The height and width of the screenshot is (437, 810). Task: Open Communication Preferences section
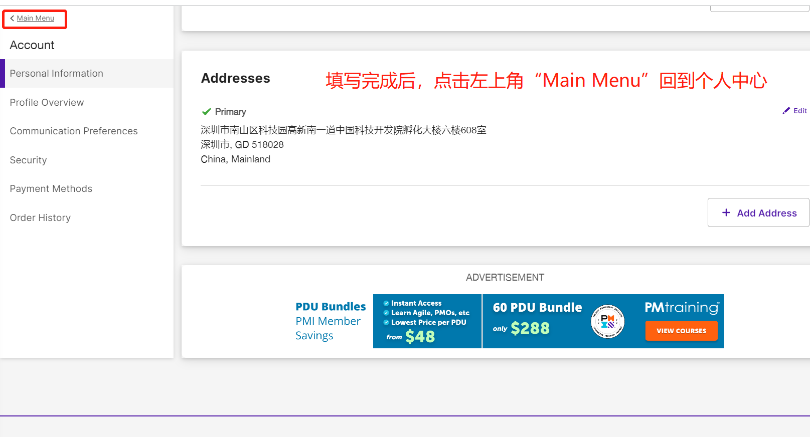tap(74, 131)
